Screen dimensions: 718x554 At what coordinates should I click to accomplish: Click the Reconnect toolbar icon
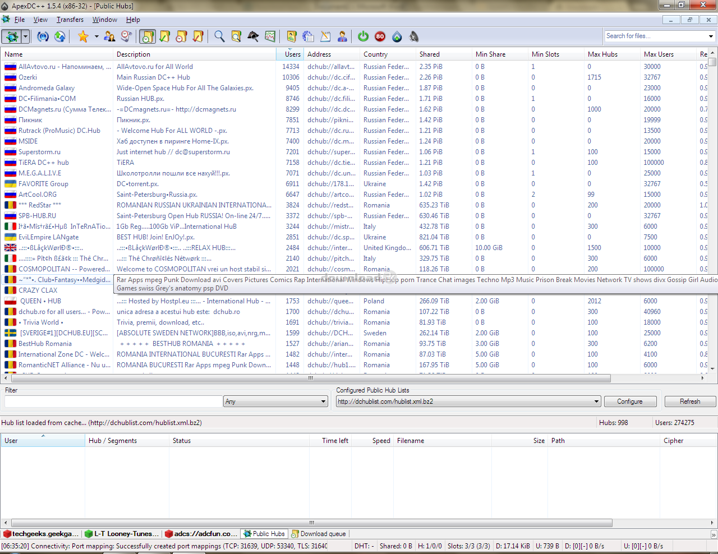pyautogui.click(x=43, y=37)
